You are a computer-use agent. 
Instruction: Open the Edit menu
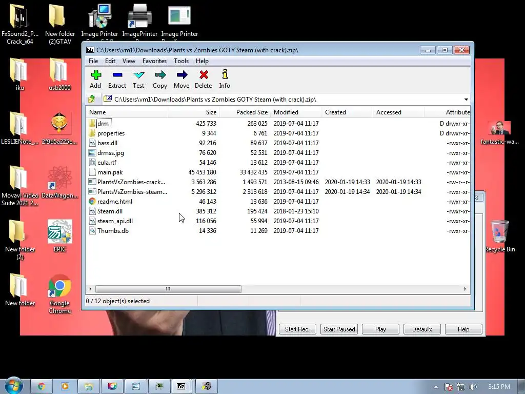pyautogui.click(x=110, y=61)
